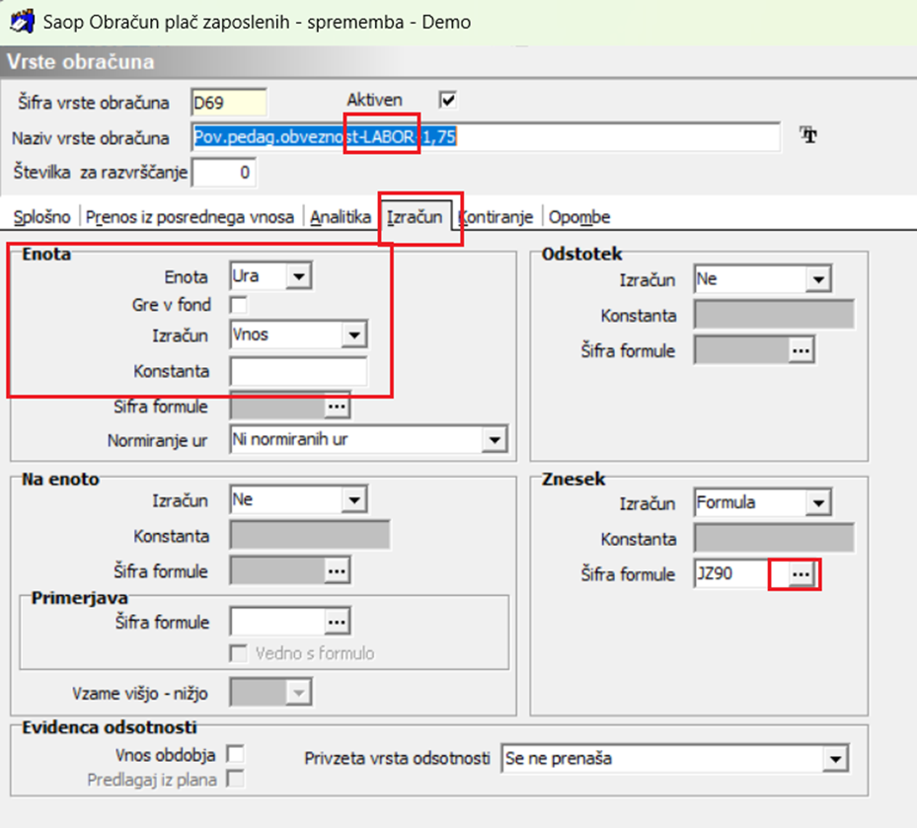Screen dimensions: 917x828
Task: Open Šifra formule lookup below Na enoto Konstanta
Action: click(x=337, y=571)
